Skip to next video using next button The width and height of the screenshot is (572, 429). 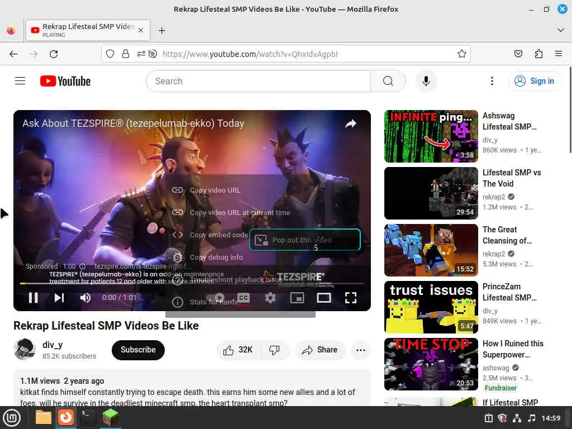pos(59,298)
